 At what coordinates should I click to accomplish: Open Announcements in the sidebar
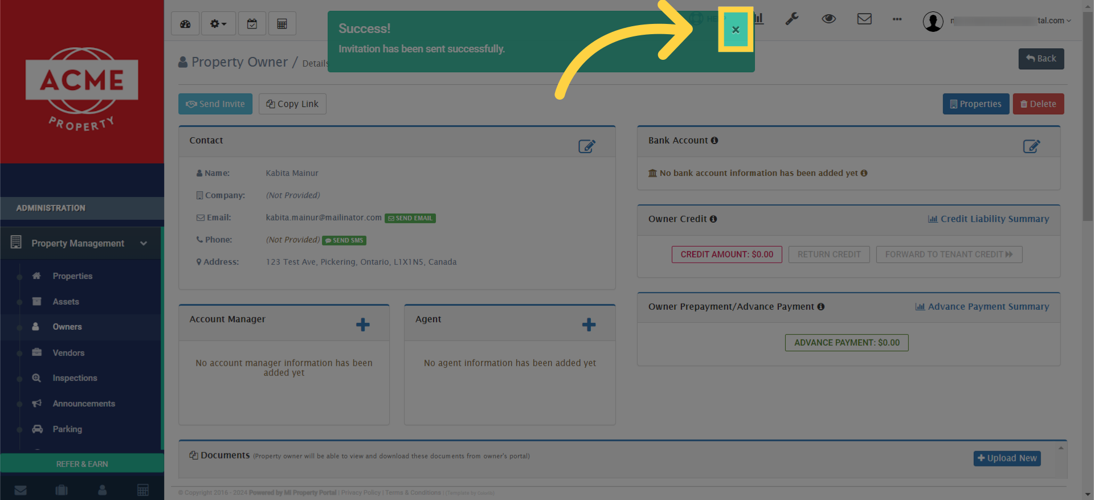click(x=84, y=404)
